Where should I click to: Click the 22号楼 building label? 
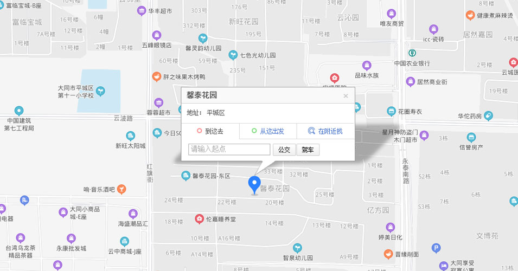click(227, 202)
